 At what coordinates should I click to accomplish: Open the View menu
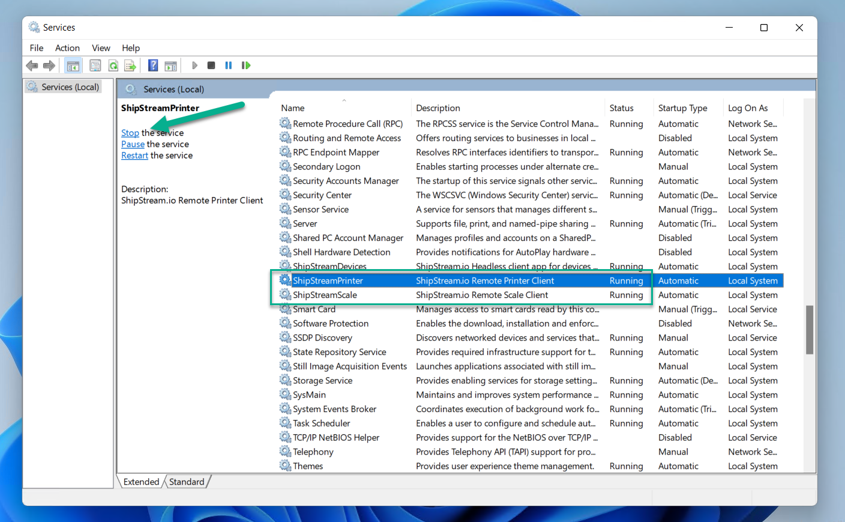point(101,48)
